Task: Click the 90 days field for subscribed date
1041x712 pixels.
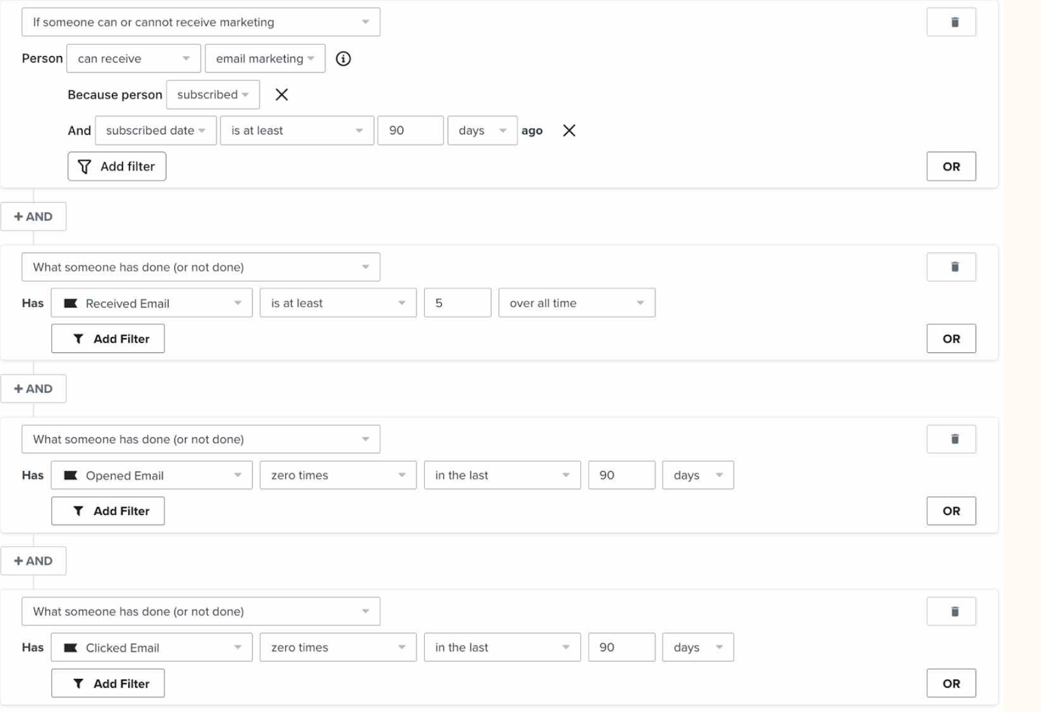Action: (410, 131)
